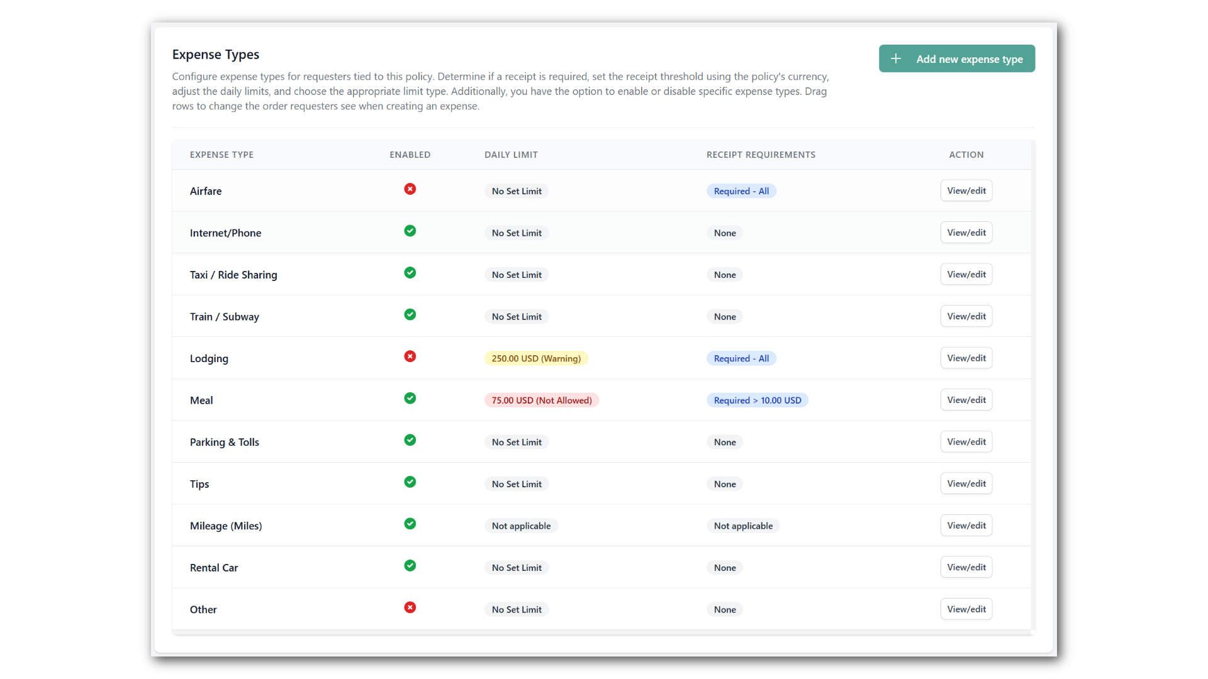The height and width of the screenshot is (679, 1208).
Task: Click the Action column header
Action: 966,155
